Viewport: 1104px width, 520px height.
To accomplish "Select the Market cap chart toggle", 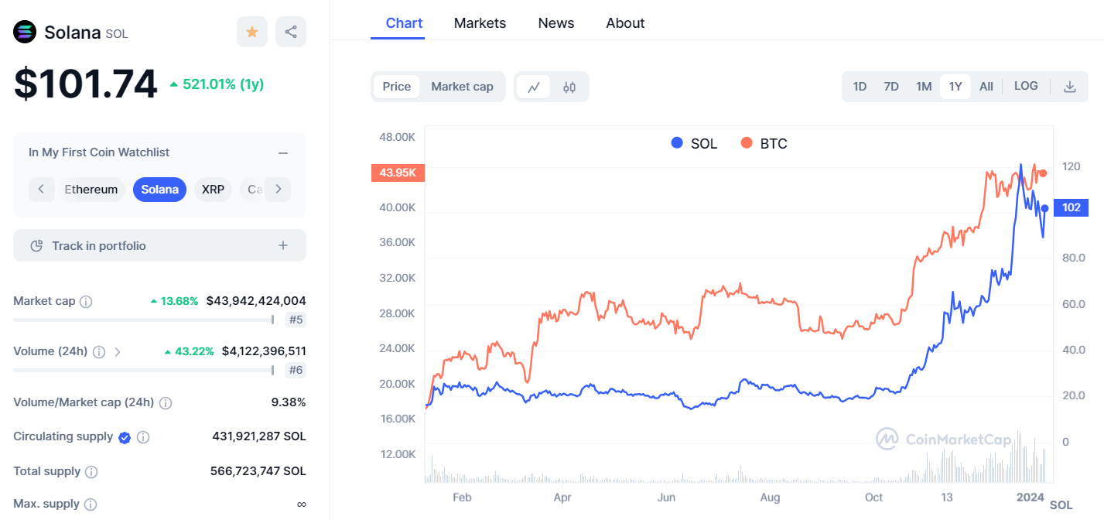I will [x=462, y=87].
